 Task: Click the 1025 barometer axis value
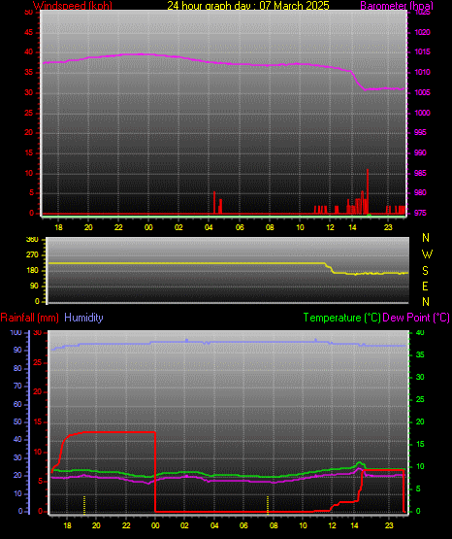pos(423,13)
